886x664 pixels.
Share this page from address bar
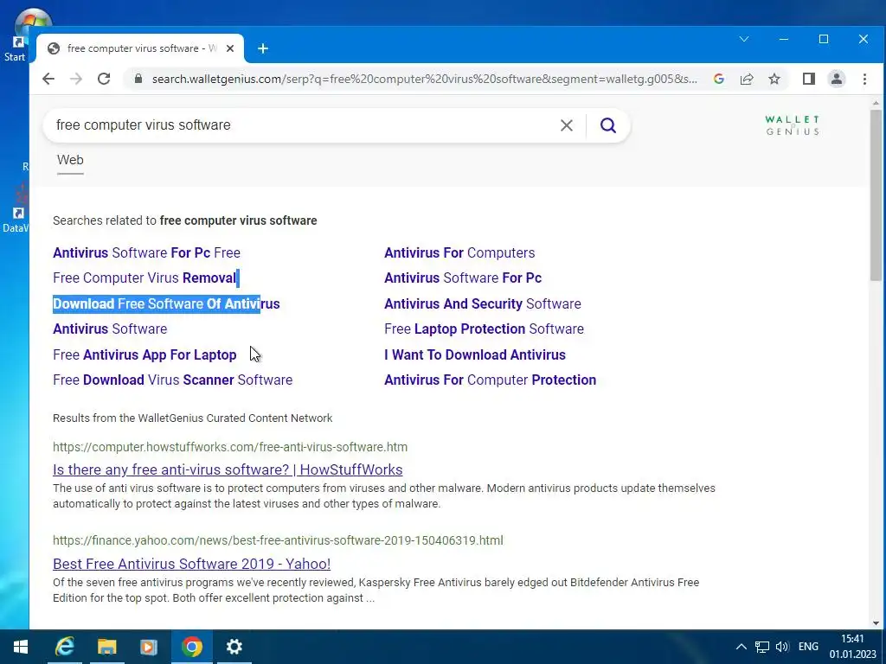tap(747, 79)
